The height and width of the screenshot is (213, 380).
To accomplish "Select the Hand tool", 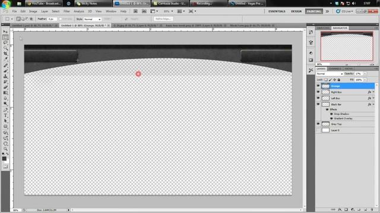I will 5,144.
